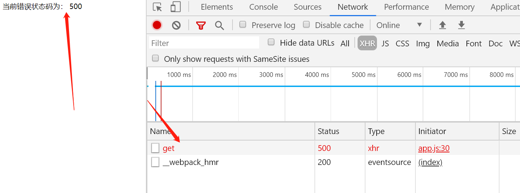Select the XHR filter type
Image resolution: width=520 pixels, height=193 pixels.
point(367,43)
